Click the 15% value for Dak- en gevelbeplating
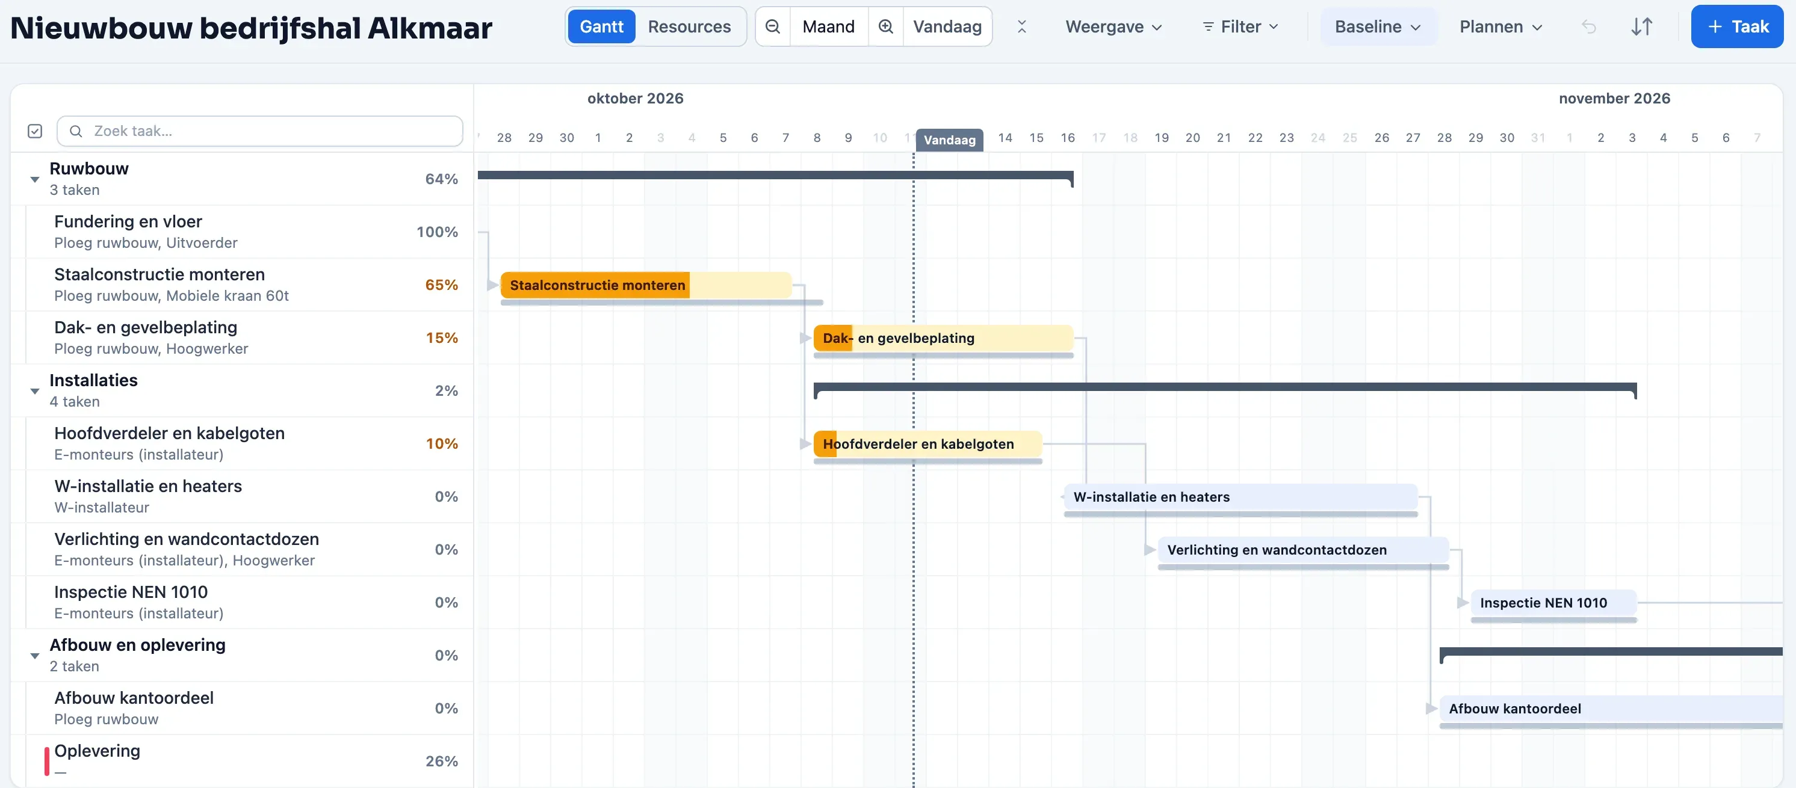Image resolution: width=1796 pixels, height=788 pixels. pos(442,338)
